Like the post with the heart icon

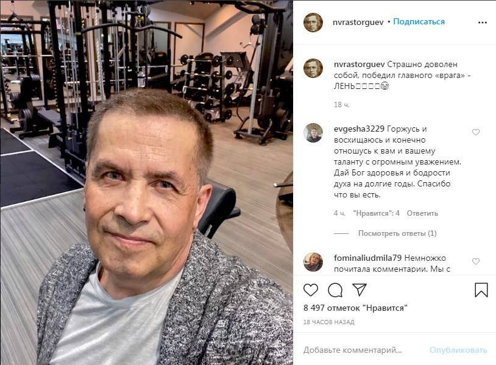coord(311,289)
